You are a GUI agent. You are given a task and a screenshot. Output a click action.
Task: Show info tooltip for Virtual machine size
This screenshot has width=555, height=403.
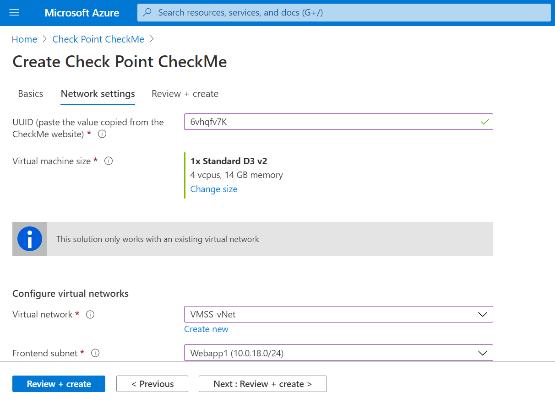point(109,161)
